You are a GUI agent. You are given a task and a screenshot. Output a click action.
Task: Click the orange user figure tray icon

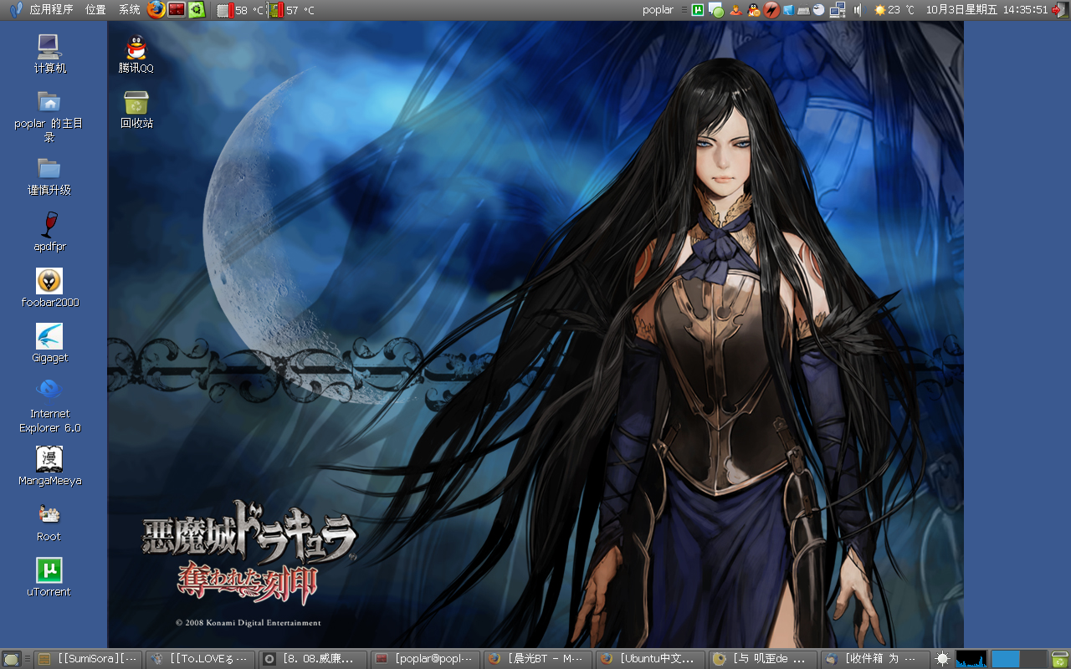click(x=735, y=10)
